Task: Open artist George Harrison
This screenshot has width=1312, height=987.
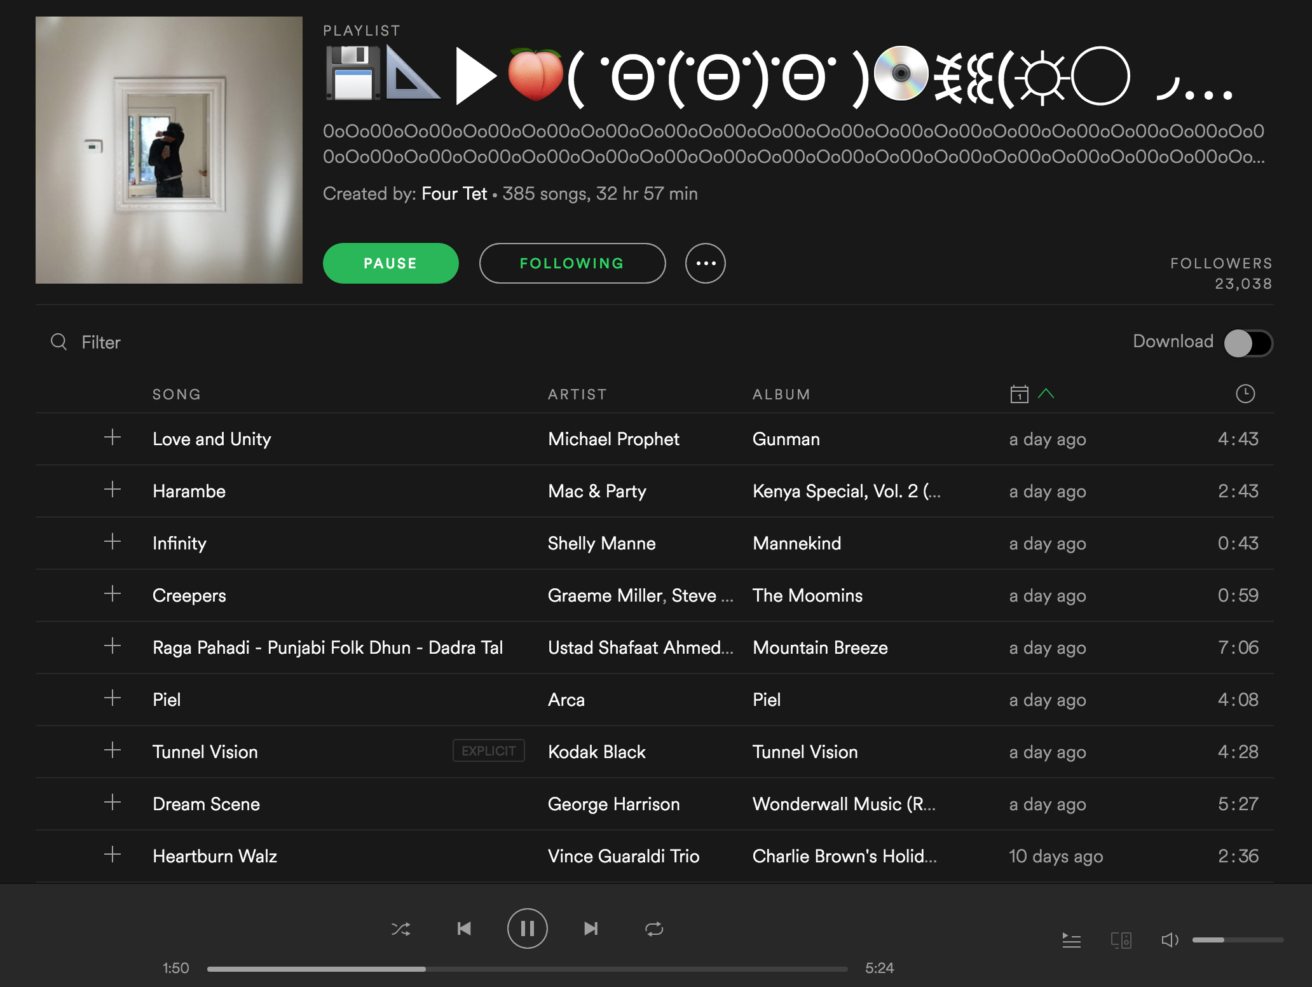Action: click(x=614, y=804)
